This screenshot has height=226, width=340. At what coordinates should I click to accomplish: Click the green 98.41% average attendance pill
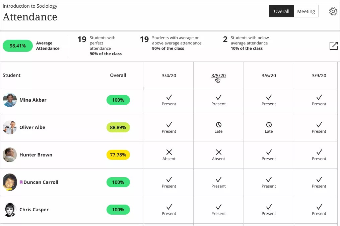(x=18, y=46)
